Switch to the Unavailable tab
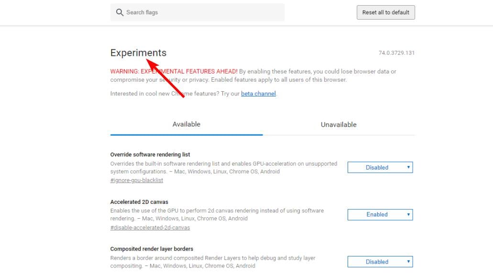Image resolution: width=493 pixels, height=276 pixels. click(x=339, y=125)
